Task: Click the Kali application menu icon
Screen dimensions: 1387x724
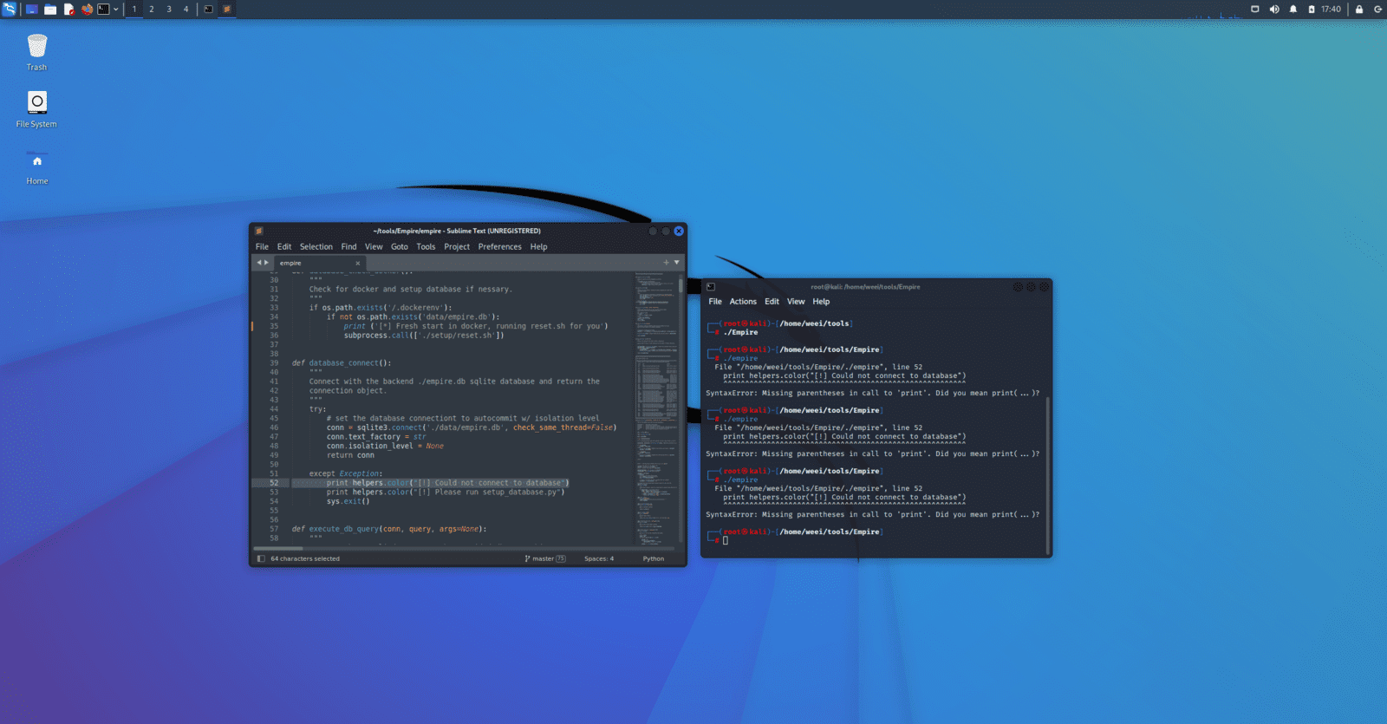Action: [x=10, y=10]
